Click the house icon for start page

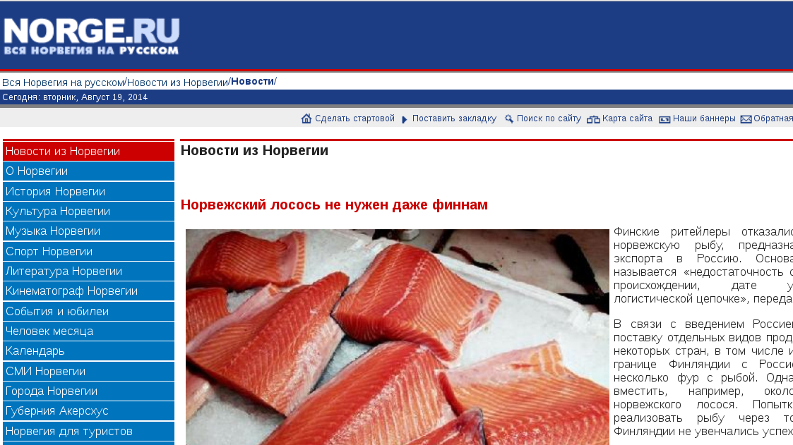(306, 118)
